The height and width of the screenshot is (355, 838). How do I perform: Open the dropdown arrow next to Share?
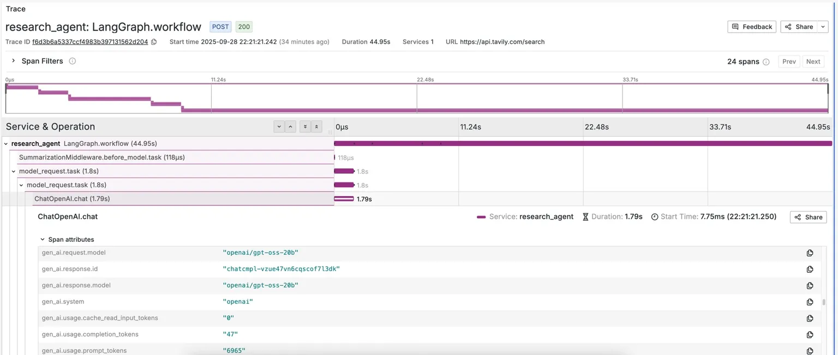[x=823, y=27]
